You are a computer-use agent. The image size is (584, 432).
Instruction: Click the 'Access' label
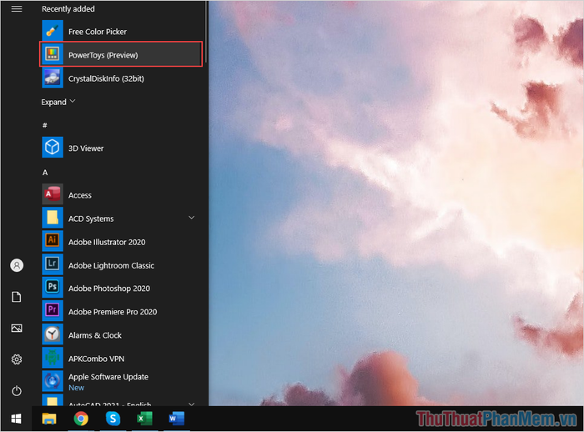[x=80, y=195]
